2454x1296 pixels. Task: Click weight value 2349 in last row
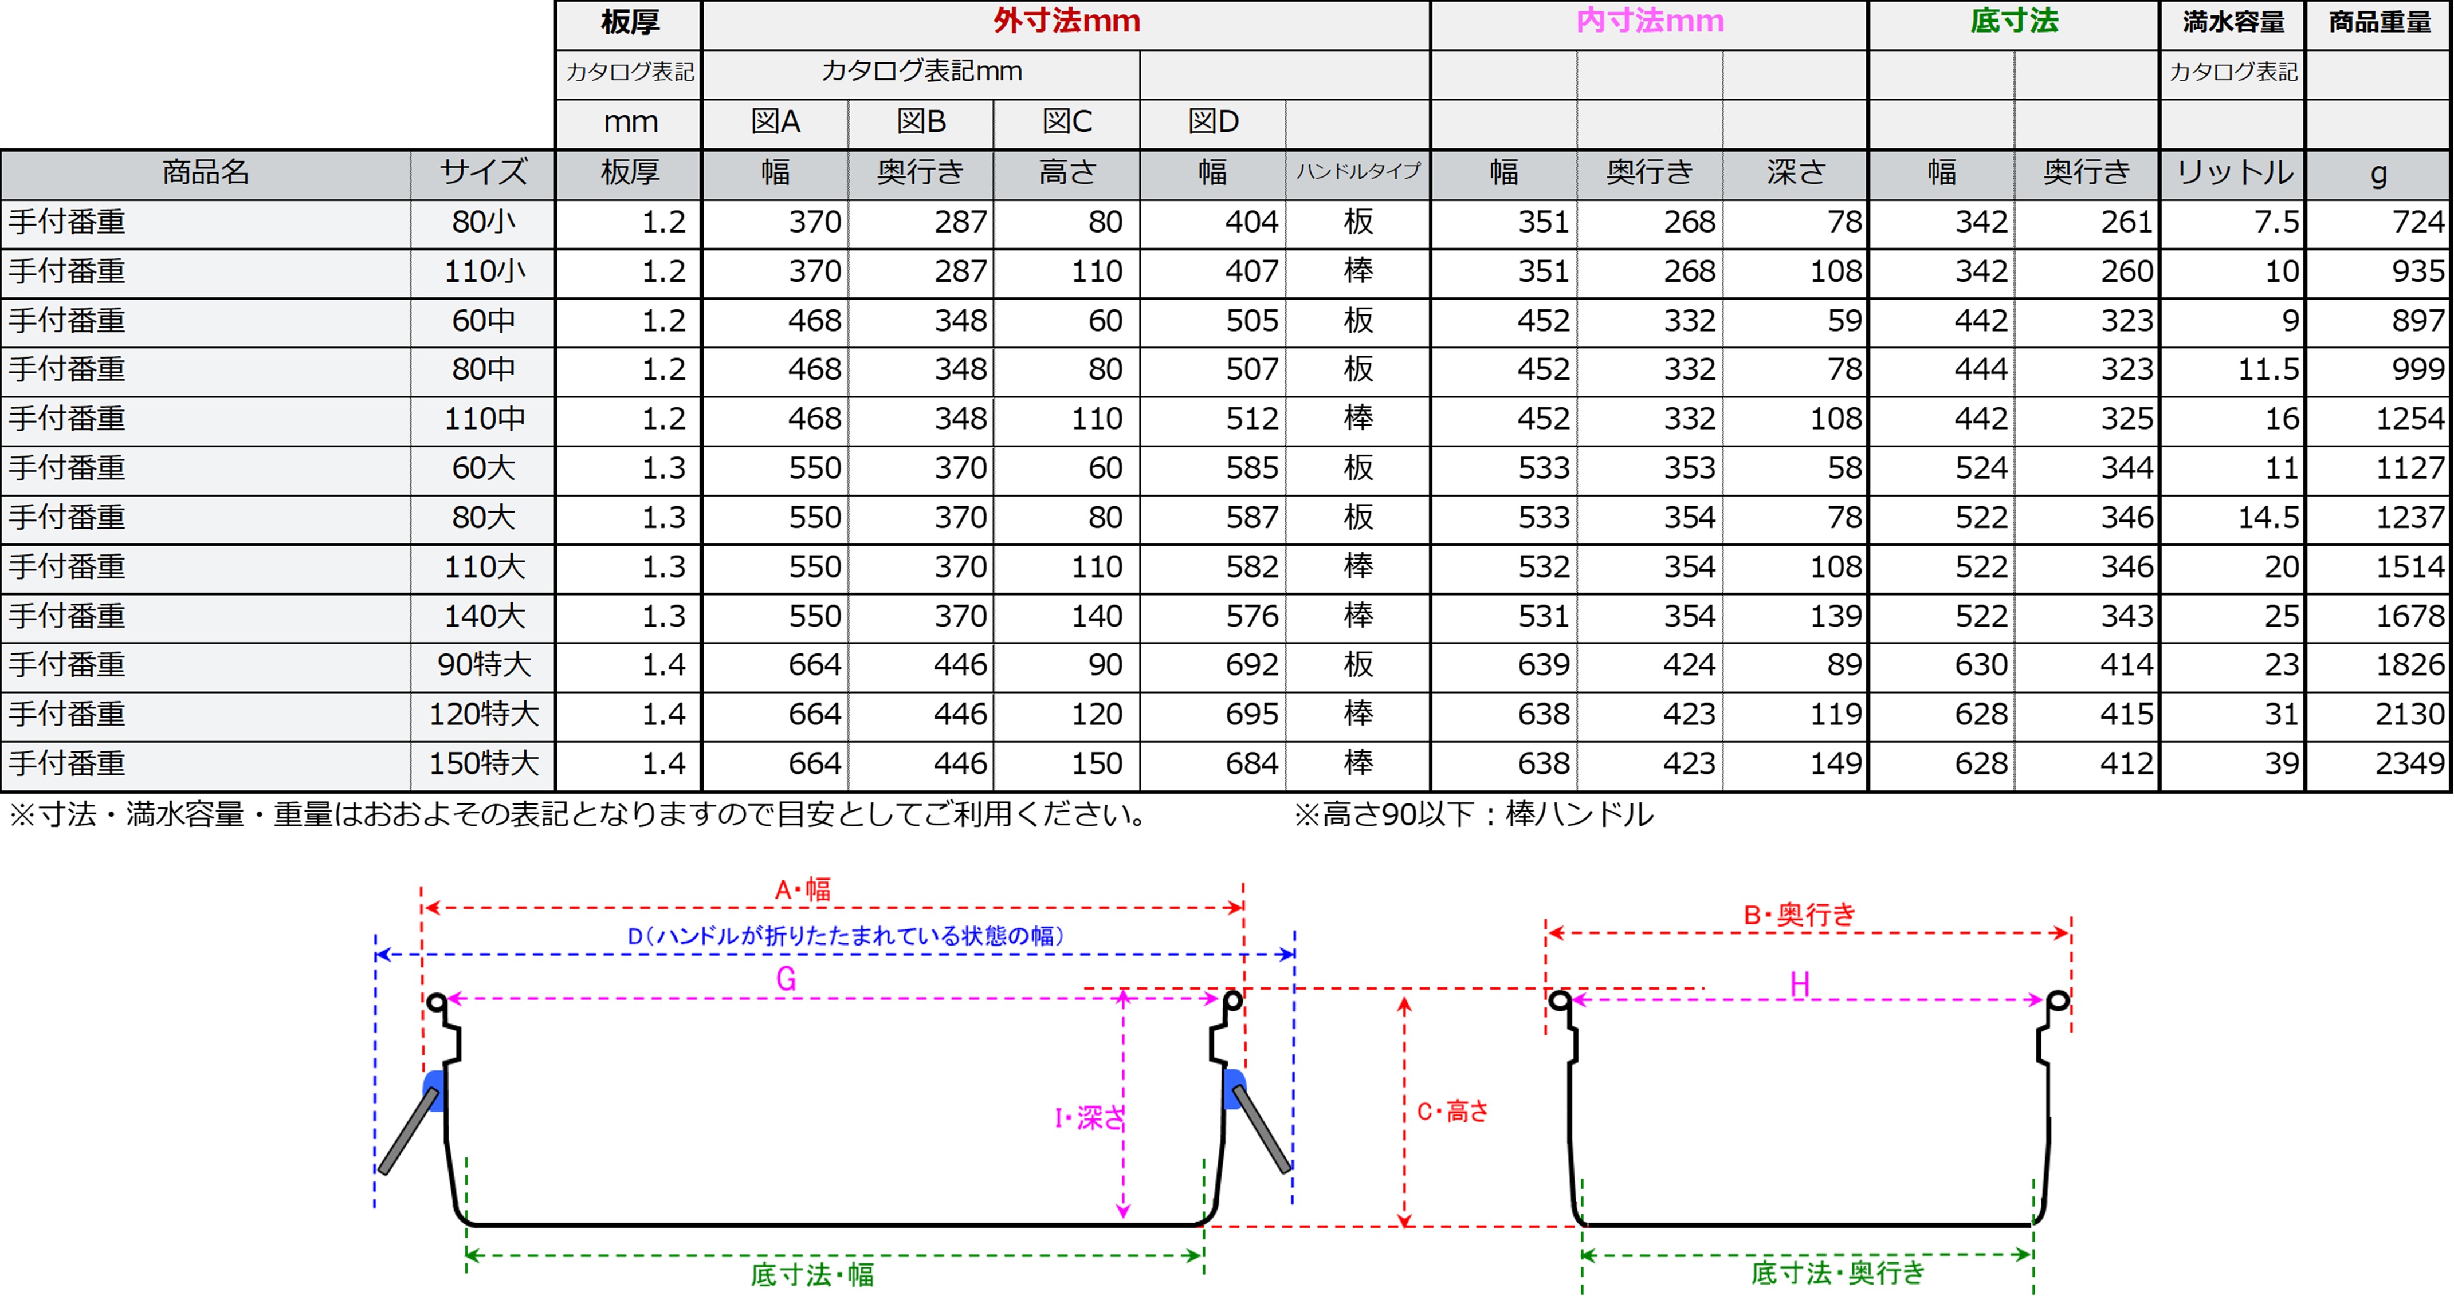click(x=2409, y=763)
